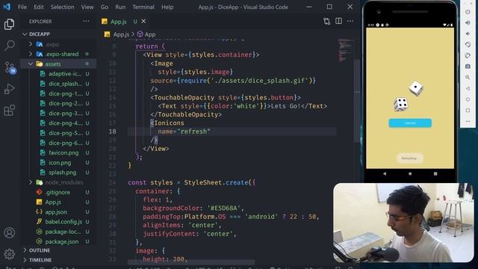This screenshot has width=478, height=269.
Task: Tap the phone's on-screen home button
Action: point(410,173)
